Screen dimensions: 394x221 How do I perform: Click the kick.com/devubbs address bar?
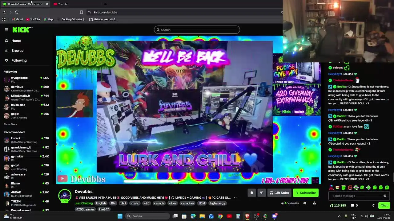tap(185, 12)
